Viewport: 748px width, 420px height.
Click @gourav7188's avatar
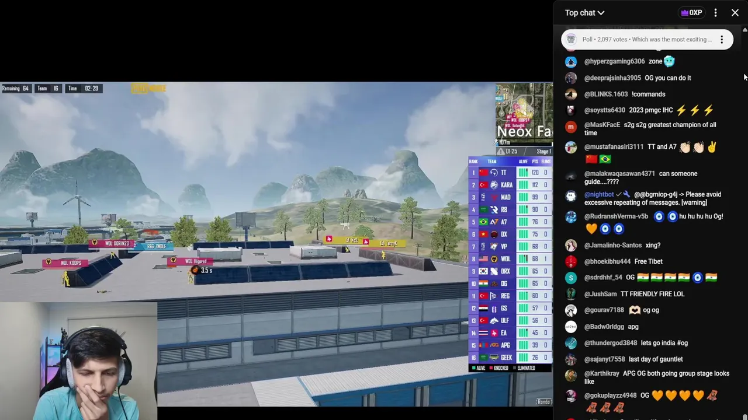[571, 310]
